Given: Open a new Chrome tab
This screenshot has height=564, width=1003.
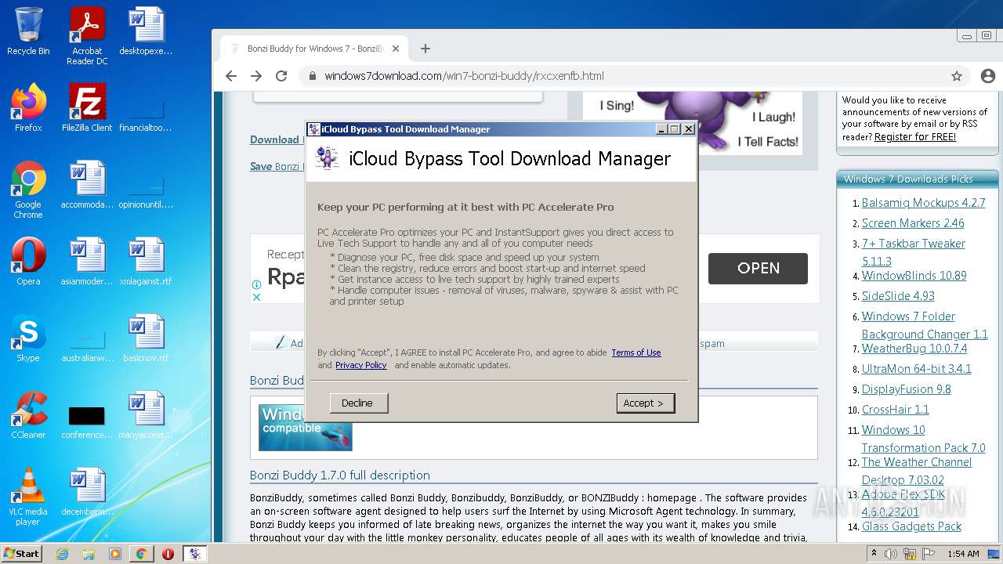Looking at the screenshot, I should click(x=425, y=49).
